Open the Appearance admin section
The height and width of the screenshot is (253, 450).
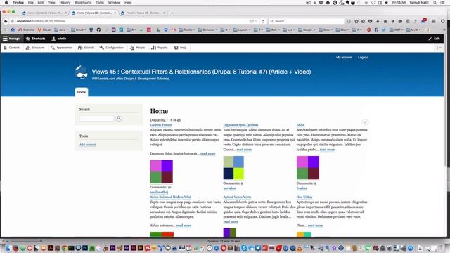click(61, 48)
